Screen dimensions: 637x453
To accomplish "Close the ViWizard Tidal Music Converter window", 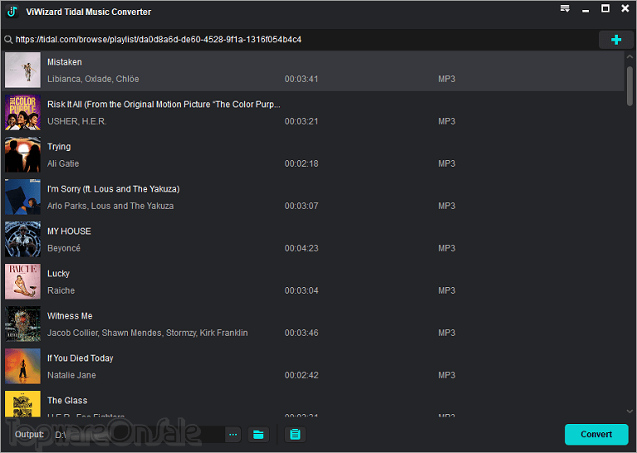I will [x=625, y=8].
